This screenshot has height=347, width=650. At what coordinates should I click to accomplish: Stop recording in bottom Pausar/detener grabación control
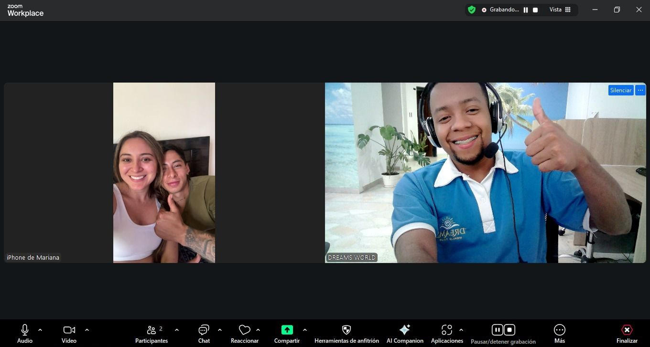point(509,330)
